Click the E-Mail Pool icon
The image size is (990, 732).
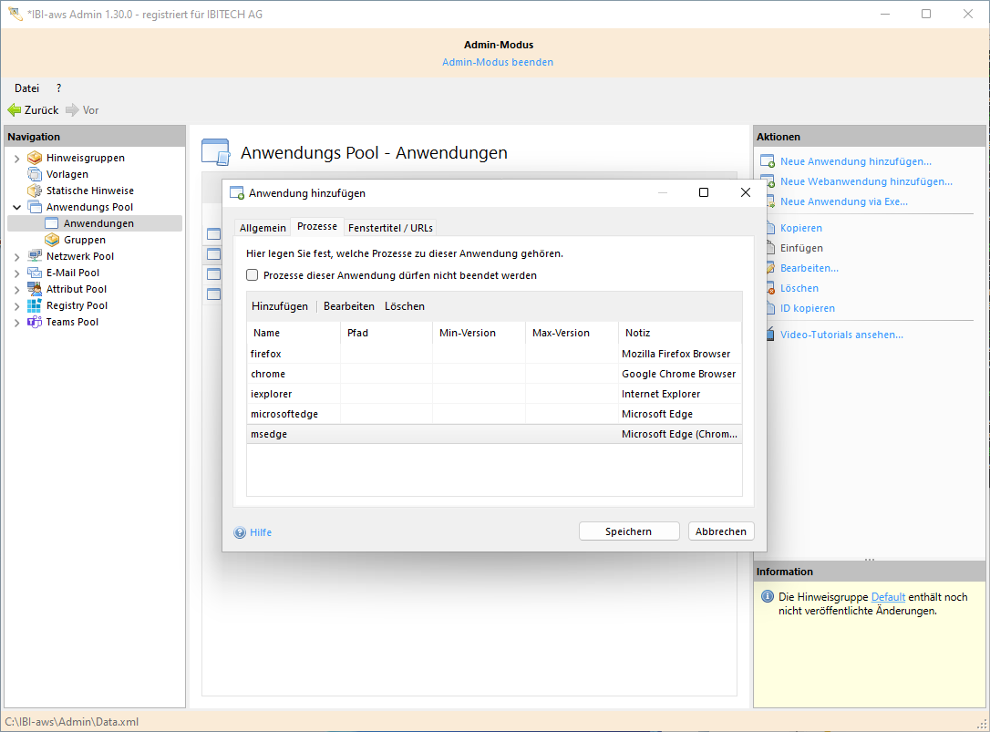(x=35, y=273)
